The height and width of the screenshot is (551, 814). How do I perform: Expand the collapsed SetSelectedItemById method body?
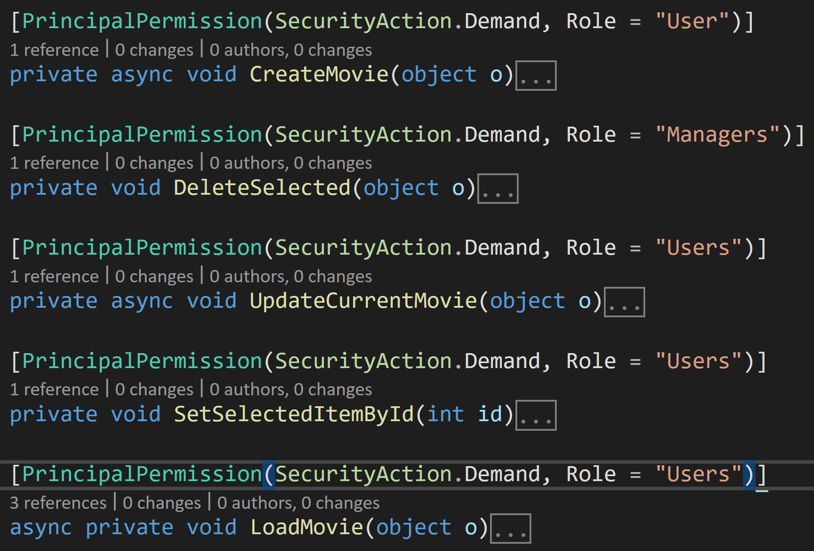pyautogui.click(x=536, y=415)
